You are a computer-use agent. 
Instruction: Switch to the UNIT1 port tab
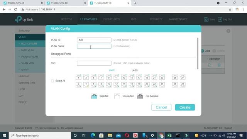click(x=112, y=70)
